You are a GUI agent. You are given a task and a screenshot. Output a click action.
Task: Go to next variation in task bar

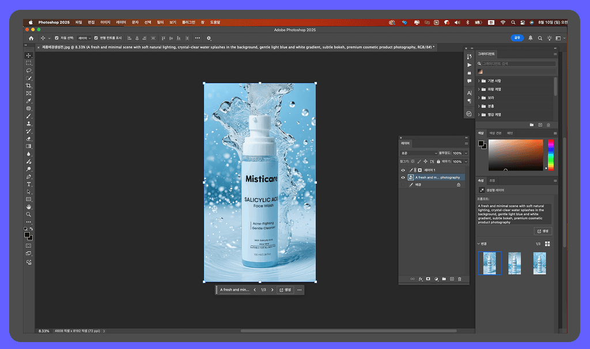[x=273, y=290]
